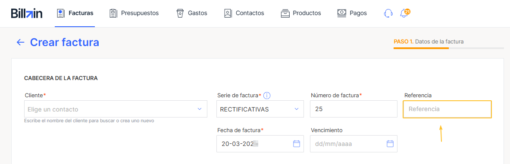Screen dimensions: 510x164
Task: Click the Referencia input field
Action: (x=447, y=109)
